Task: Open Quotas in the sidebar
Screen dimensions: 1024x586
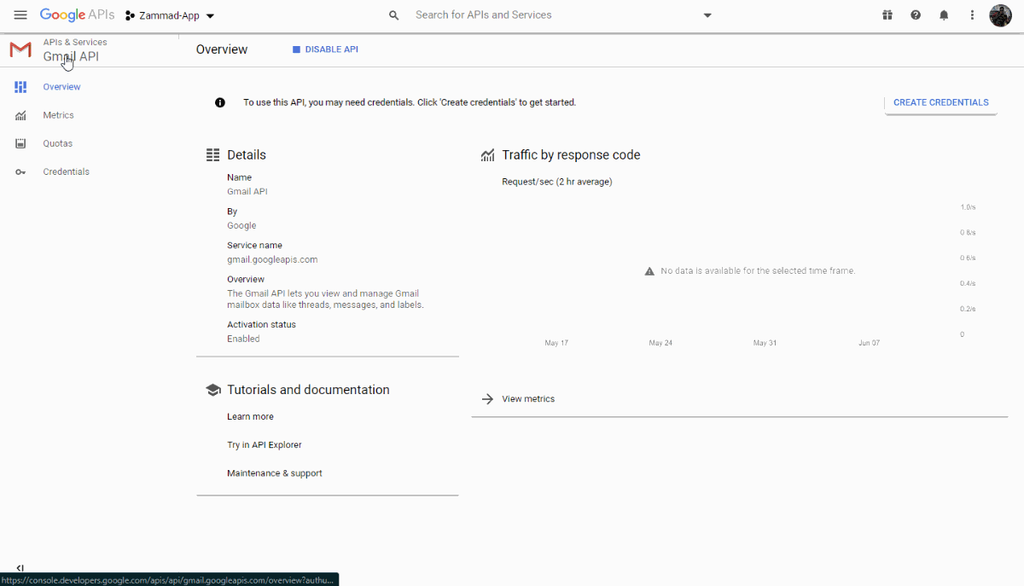Action: pos(57,143)
